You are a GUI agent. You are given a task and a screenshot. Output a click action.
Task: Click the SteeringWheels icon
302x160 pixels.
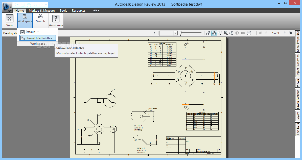coord(249,33)
